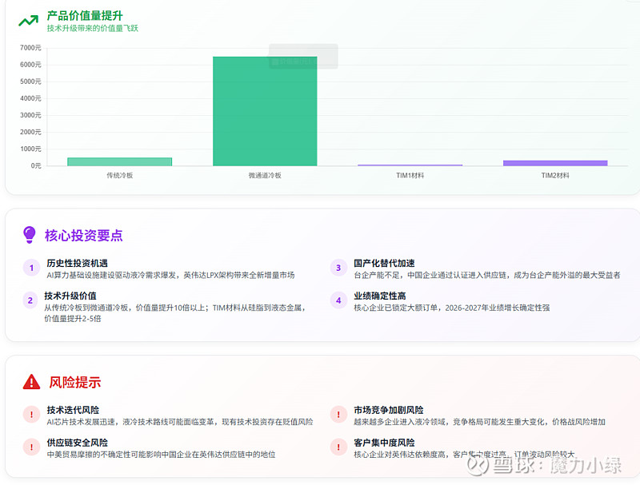Click the 传统冷板 bar in chart
The width and height of the screenshot is (640, 485).
(x=119, y=162)
